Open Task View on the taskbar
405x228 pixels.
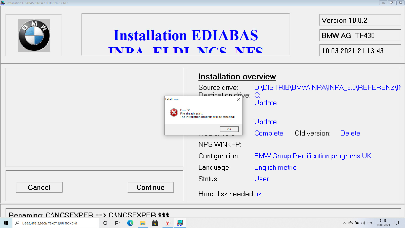click(x=117, y=223)
